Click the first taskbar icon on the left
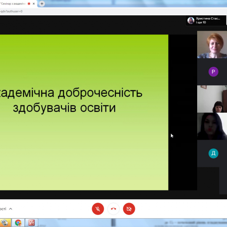Screen dimensions: 227x227 point(5,223)
